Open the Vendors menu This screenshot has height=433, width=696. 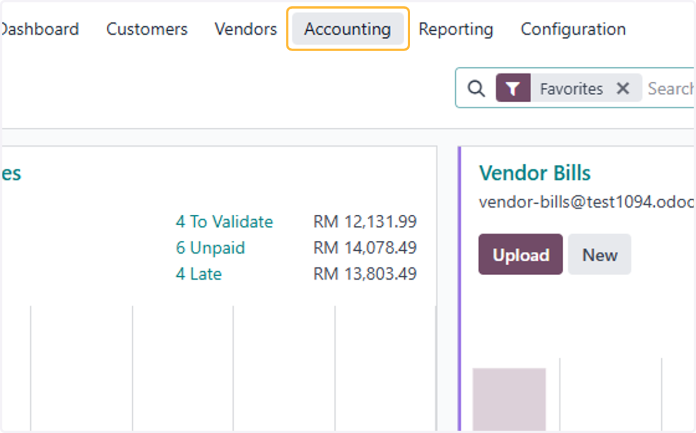246,29
